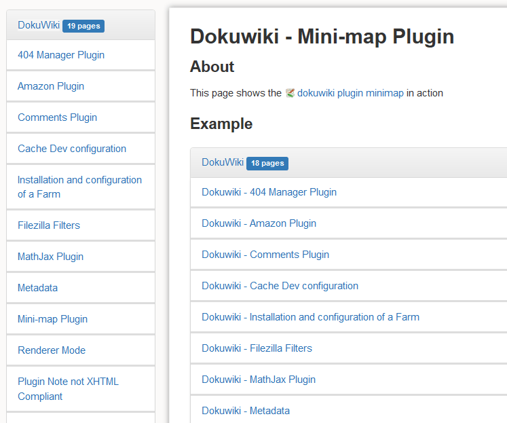The width and height of the screenshot is (507, 423).
Task: Open Dokuwiki - MathJax Plugin
Action: (x=259, y=380)
